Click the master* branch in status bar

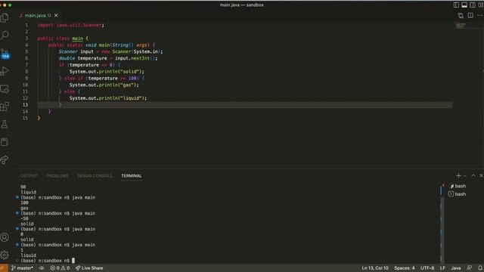click(x=22, y=268)
